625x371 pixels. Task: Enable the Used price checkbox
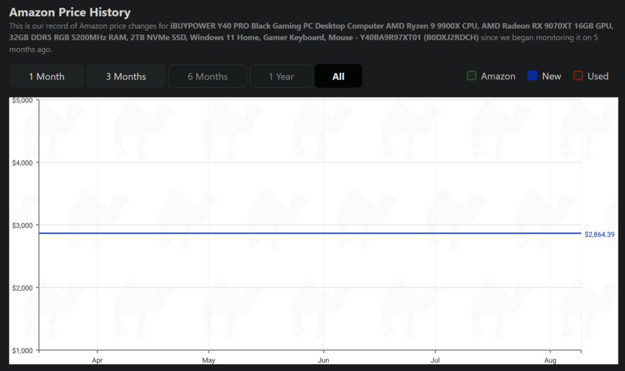pyautogui.click(x=578, y=76)
